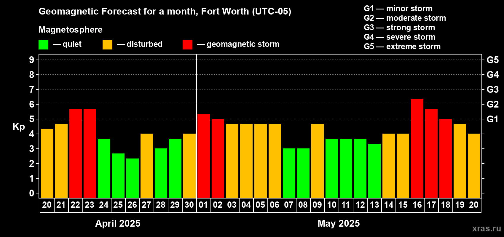The width and height of the screenshot is (504, 237).
Task: Click the shortest green bar for April 26
Action: click(133, 178)
